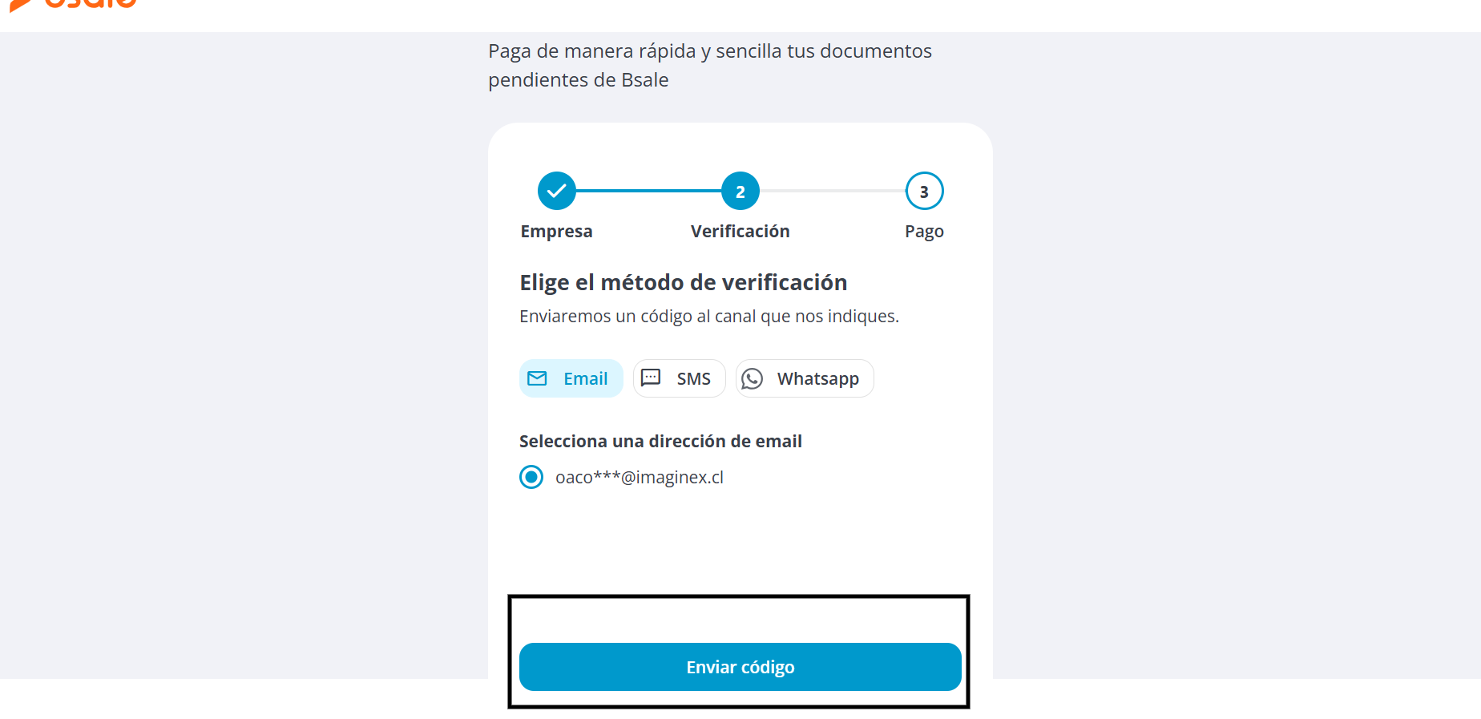The image size is (1481, 719).
Task: Click the Verificación step label
Action: (x=740, y=232)
